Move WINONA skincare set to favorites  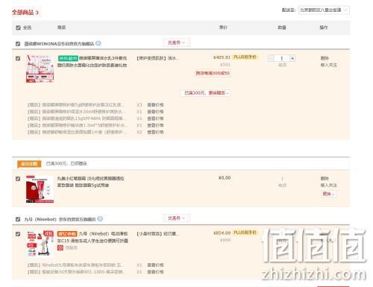point(329,65)
